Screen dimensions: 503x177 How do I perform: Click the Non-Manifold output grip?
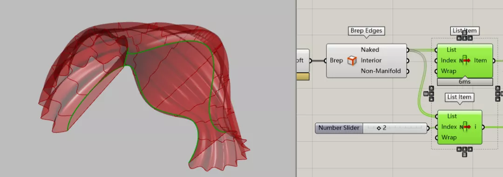(408, 71)
